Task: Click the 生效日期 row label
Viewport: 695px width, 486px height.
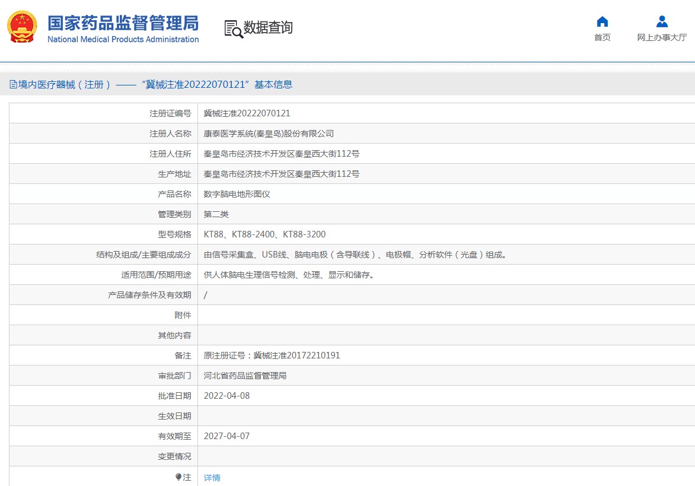Action: [174, 416]
